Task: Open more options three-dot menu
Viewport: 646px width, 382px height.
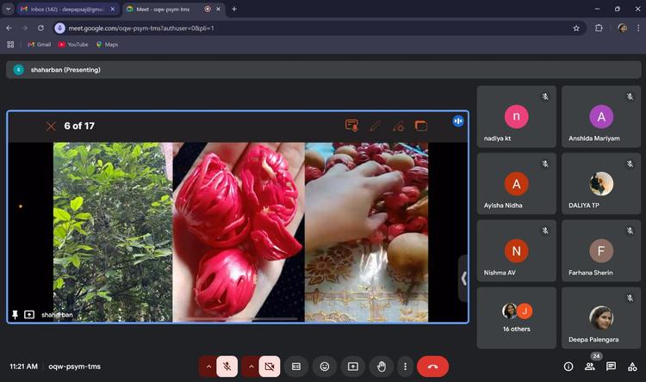Action: click(404, 367)
